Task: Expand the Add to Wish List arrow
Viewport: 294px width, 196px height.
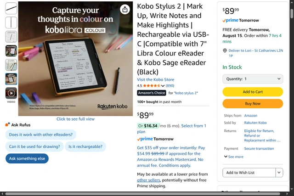Action: tap(279, 173)
